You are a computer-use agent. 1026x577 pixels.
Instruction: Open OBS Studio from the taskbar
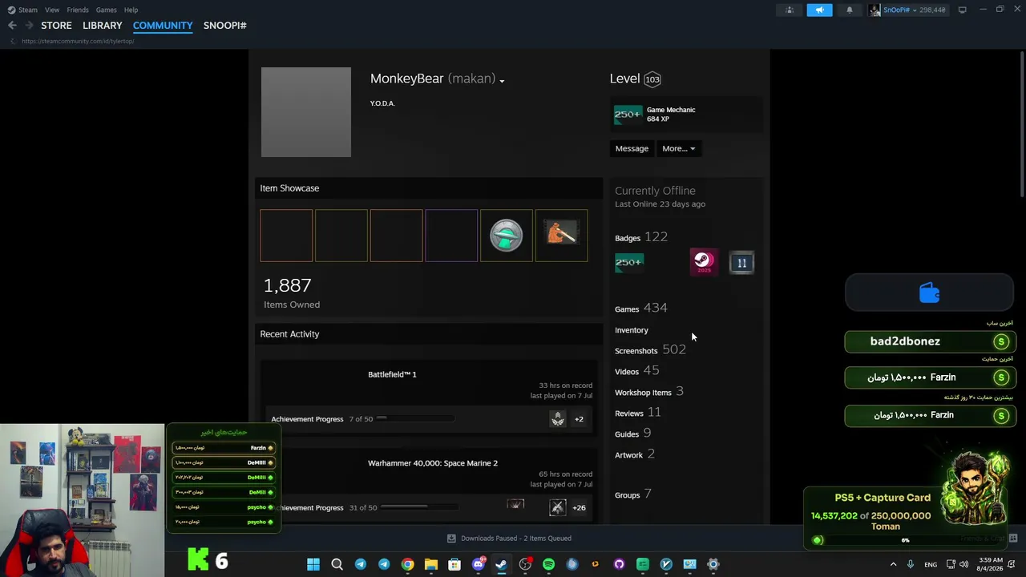tap(525, 564)
